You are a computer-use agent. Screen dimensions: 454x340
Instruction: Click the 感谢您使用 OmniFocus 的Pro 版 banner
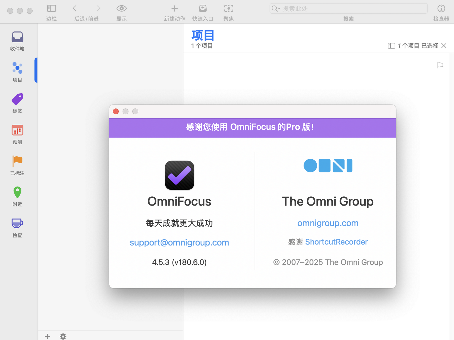coord(253,128)
